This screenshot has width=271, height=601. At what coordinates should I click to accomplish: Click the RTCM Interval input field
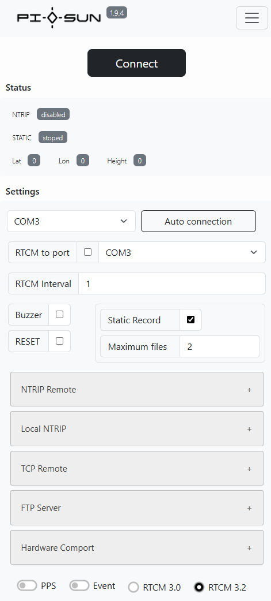[x=172, y=283]
